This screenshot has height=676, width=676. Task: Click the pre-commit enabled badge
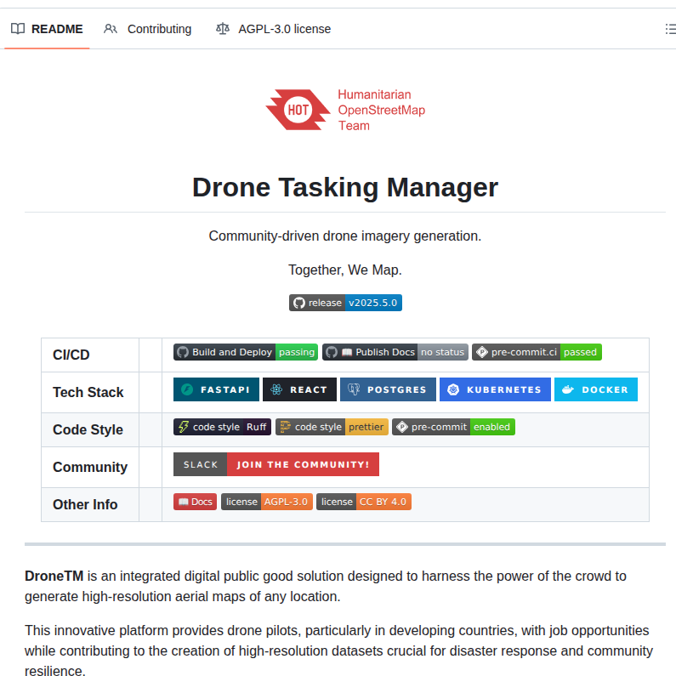pyautogui.click(x=453, y=427)
